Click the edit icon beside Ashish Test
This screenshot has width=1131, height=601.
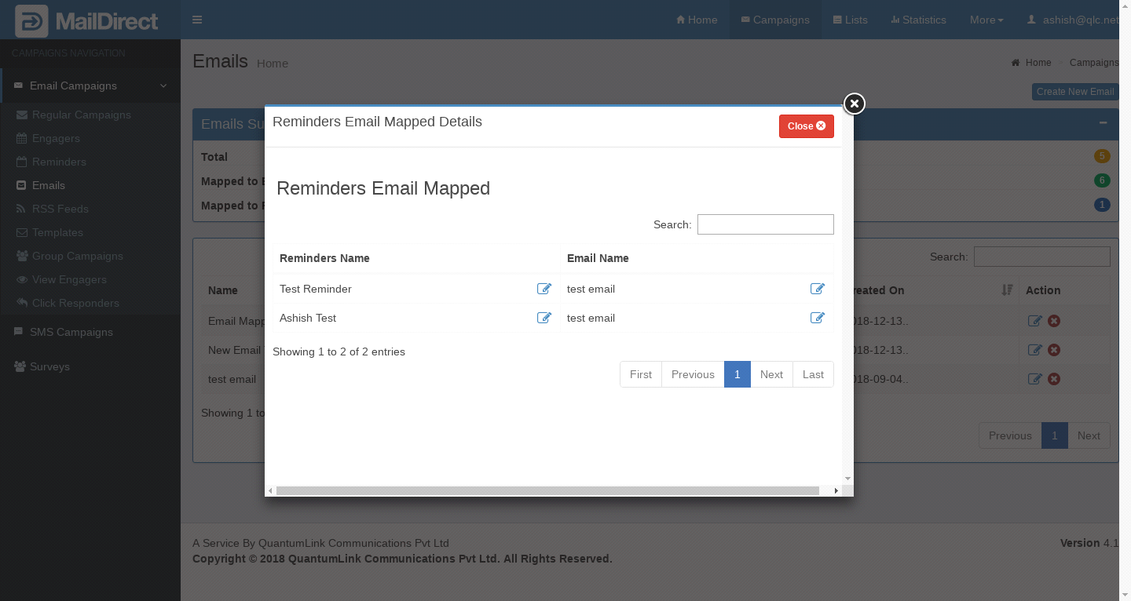click(544, 318)
